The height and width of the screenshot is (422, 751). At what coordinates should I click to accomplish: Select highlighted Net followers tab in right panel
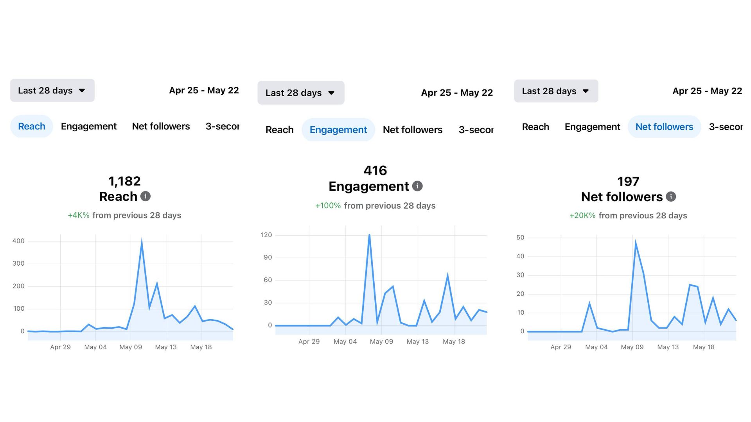pyautogui.click(x=664, y=127)
